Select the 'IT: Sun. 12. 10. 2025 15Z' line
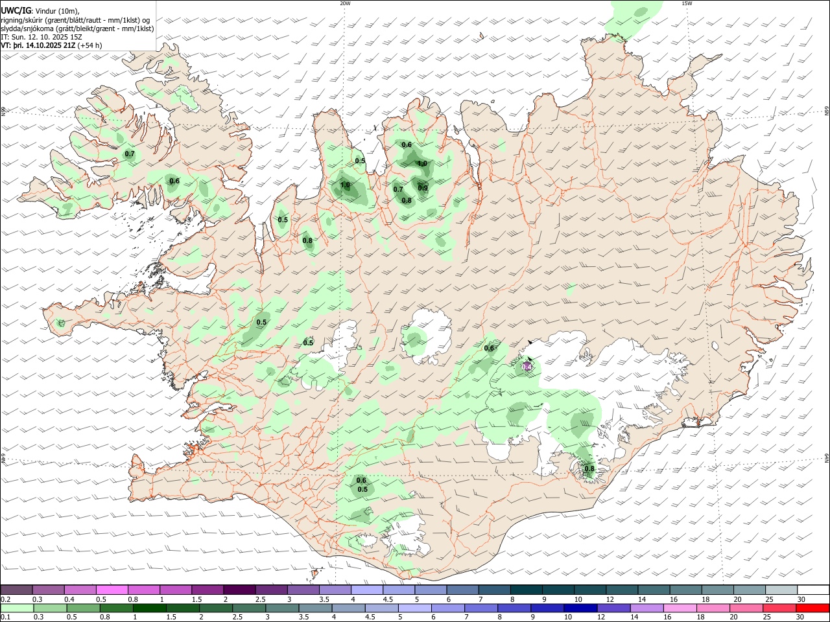The image size is (830, 622). click(x=40, y=38)
